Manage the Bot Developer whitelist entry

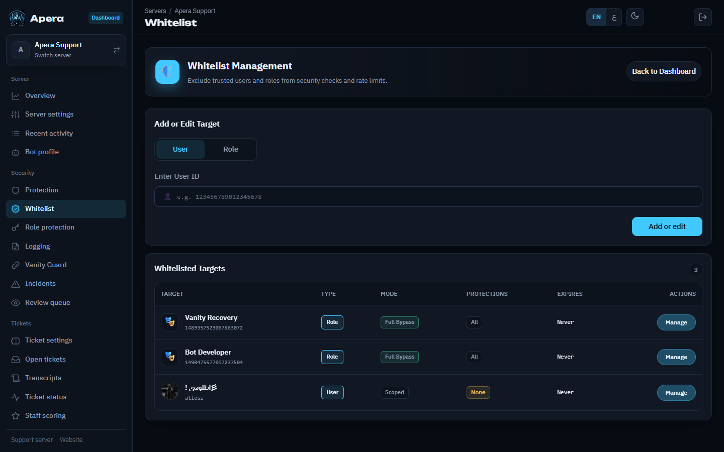676,357
